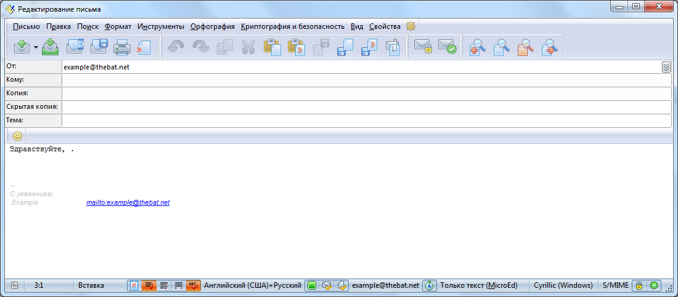
Task: Click the Кому label button
Action: click(x=33, y=81)
